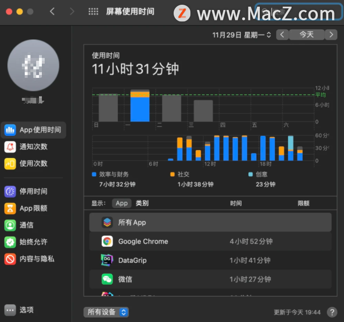
Task: Click 7小时32分钟 category value
Action: pyautogui.click(x=117, y=184)
